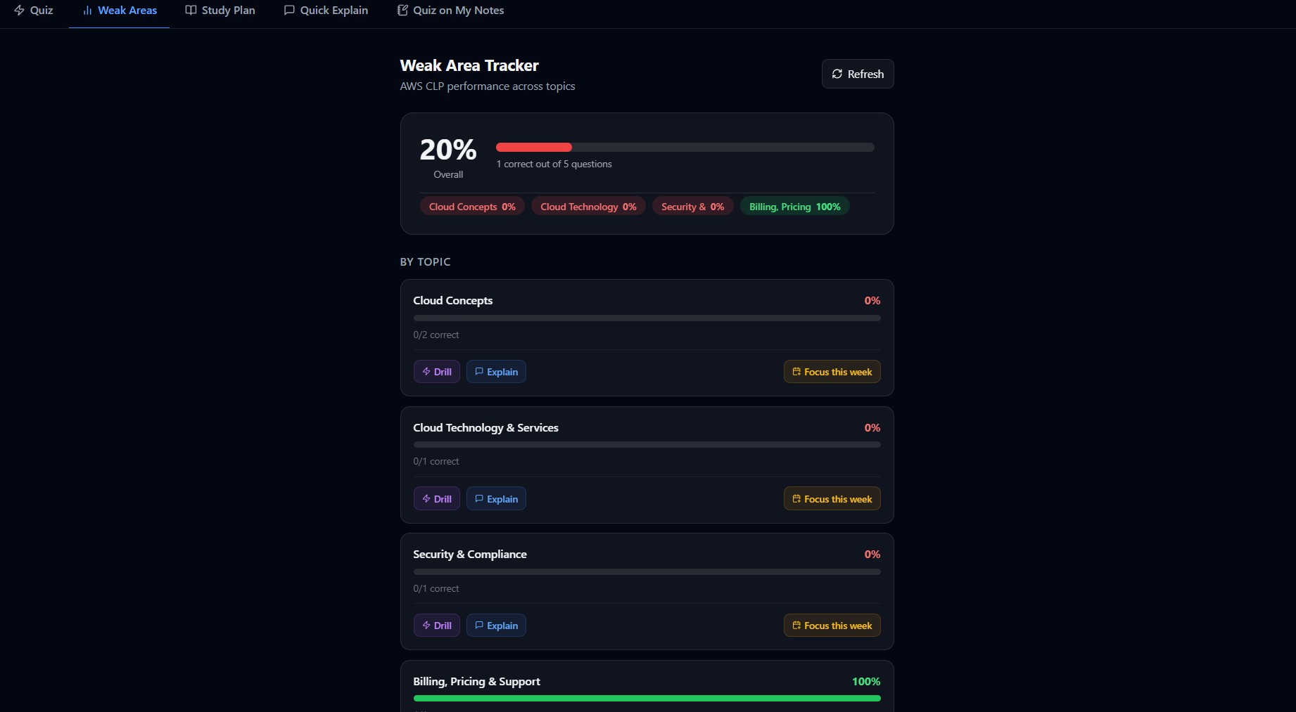Click Explain icon under Cloud Technology & Services
The image size is (1296, 712).
click(479, 499)
